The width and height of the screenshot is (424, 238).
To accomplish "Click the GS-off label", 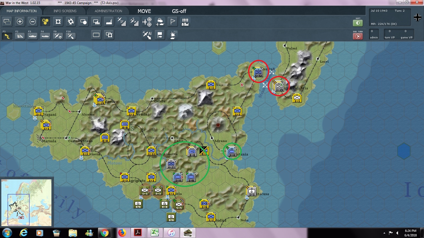I will coord(179,11).
